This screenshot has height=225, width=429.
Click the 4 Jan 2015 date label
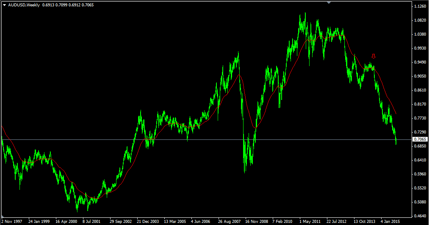pyautogui.click(x=390, y=221)
